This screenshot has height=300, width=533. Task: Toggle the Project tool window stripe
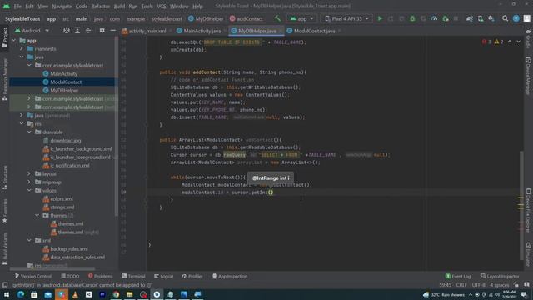5,38
